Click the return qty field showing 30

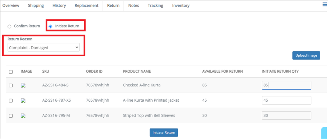tap(286, 115)
